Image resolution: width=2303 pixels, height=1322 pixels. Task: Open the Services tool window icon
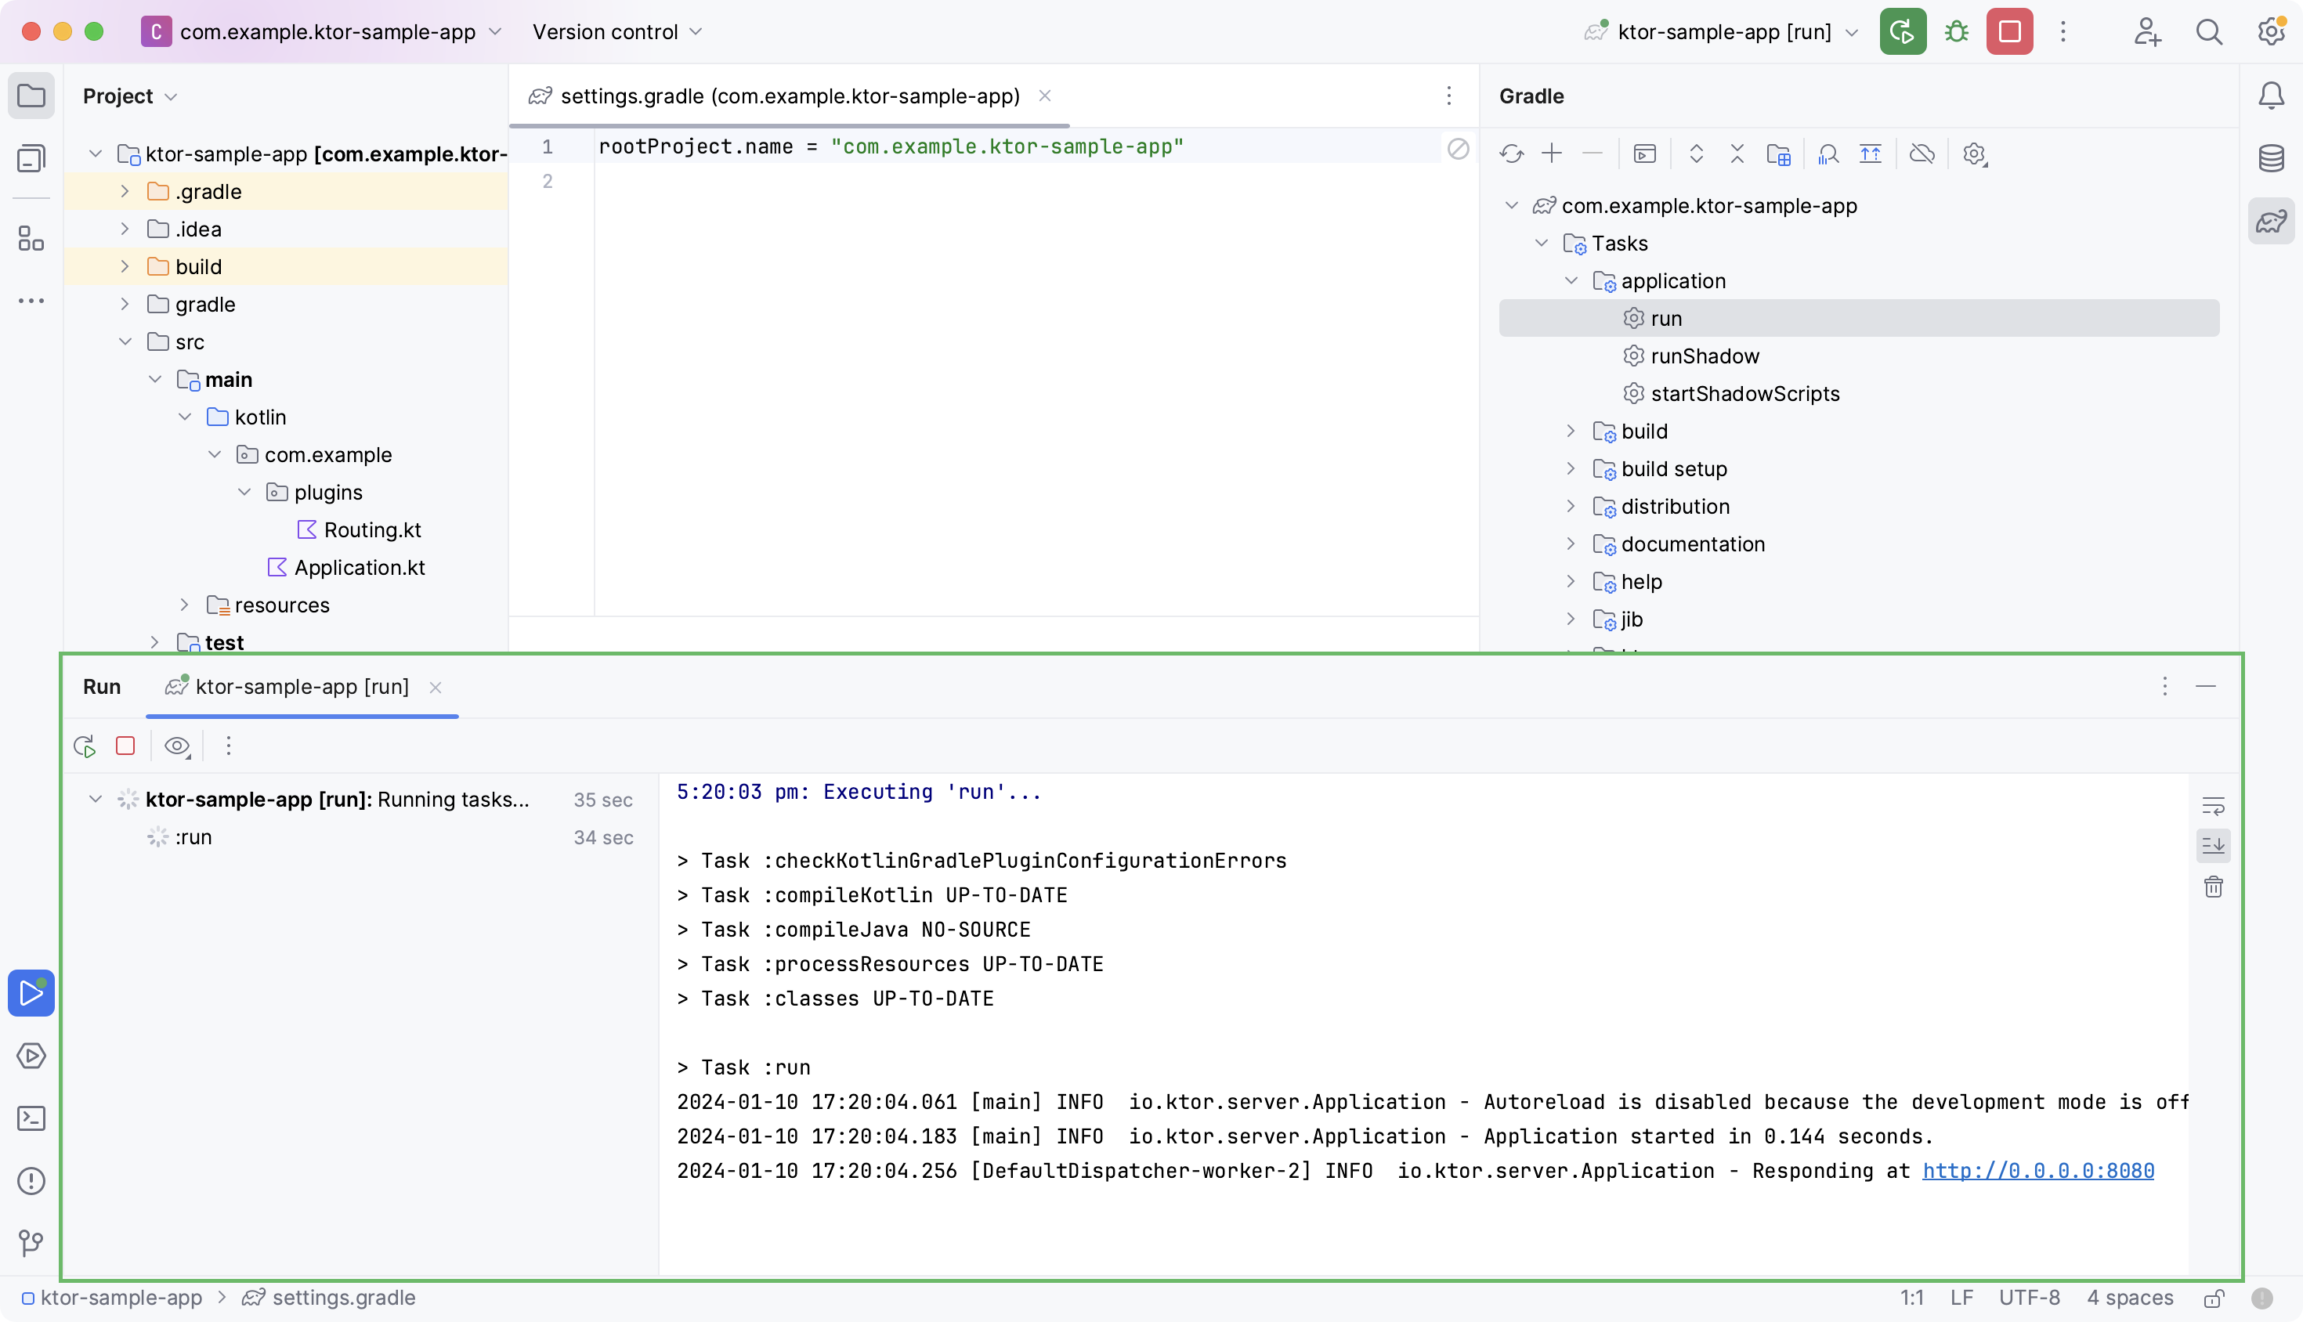31,1055
